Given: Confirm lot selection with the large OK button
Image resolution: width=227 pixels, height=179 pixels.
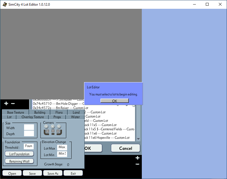Looking at the screenshot, I should pyautogui.click(x=93, y=148).
